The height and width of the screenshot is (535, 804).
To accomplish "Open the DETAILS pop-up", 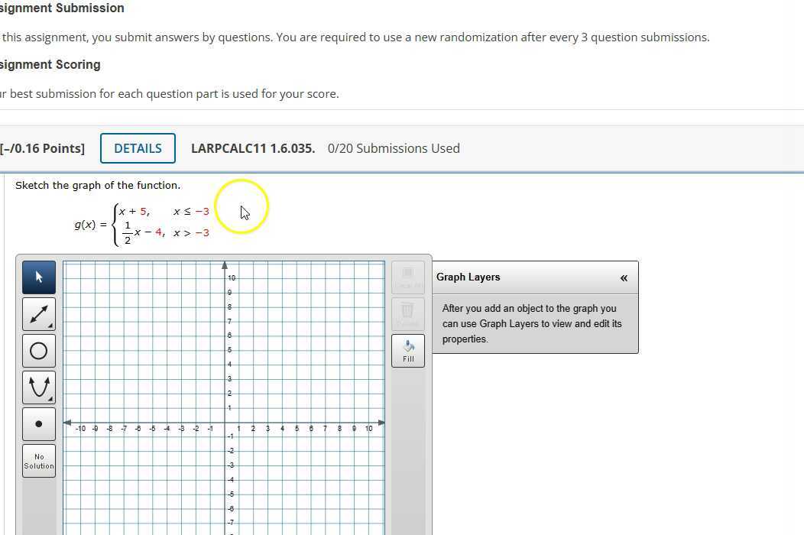I will (138, 148).
